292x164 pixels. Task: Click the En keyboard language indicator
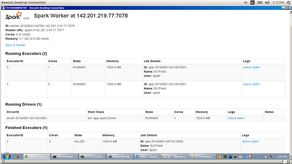253,3
